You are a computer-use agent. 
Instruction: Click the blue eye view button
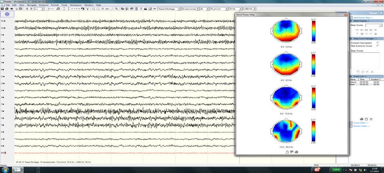pos(7,14)
